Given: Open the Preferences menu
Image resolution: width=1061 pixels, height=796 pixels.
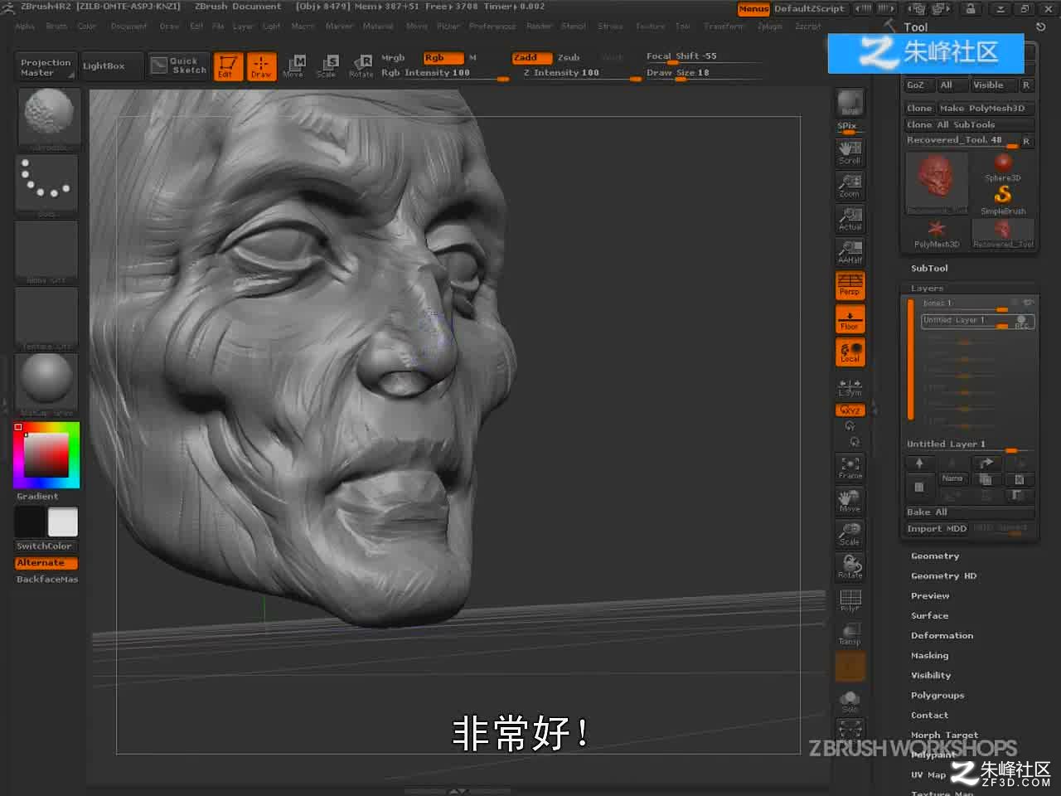Looking at the screenshot, I should click(492, 27).
